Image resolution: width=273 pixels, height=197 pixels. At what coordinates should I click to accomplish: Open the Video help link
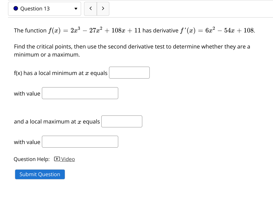[x=67, y=159]
